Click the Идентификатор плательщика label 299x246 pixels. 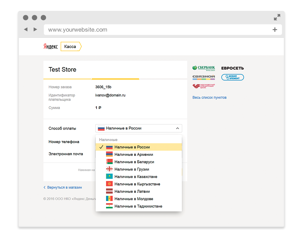click(x=62, y=97)
